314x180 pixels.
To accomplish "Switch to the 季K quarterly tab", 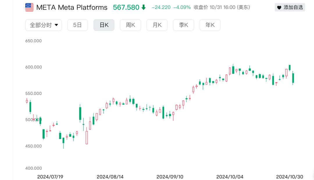I will click(183, 25).
